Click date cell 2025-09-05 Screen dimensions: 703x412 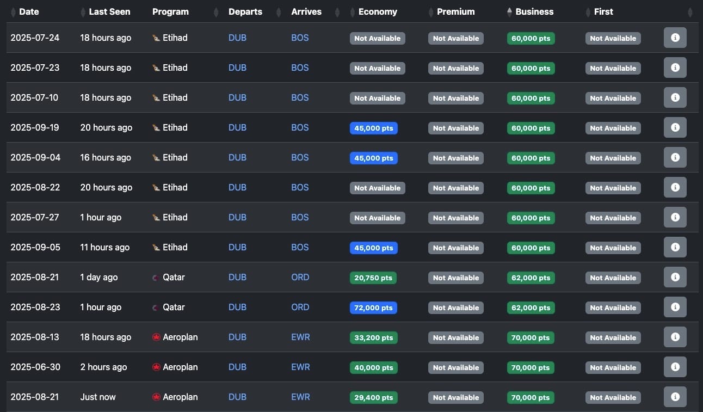click(35, 248)
